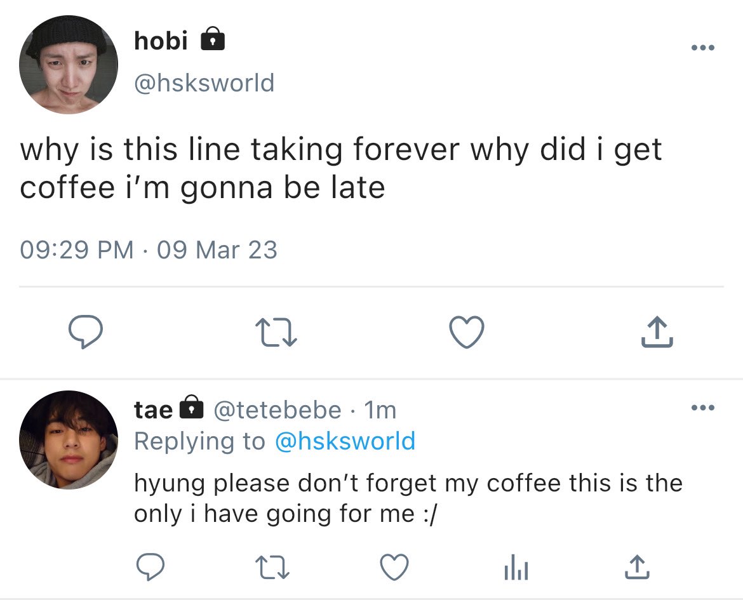Reply to hobi's coffee line tweet
Viewport: 743px width, 600px height.
pyautogui.click(x=85, y=332)
